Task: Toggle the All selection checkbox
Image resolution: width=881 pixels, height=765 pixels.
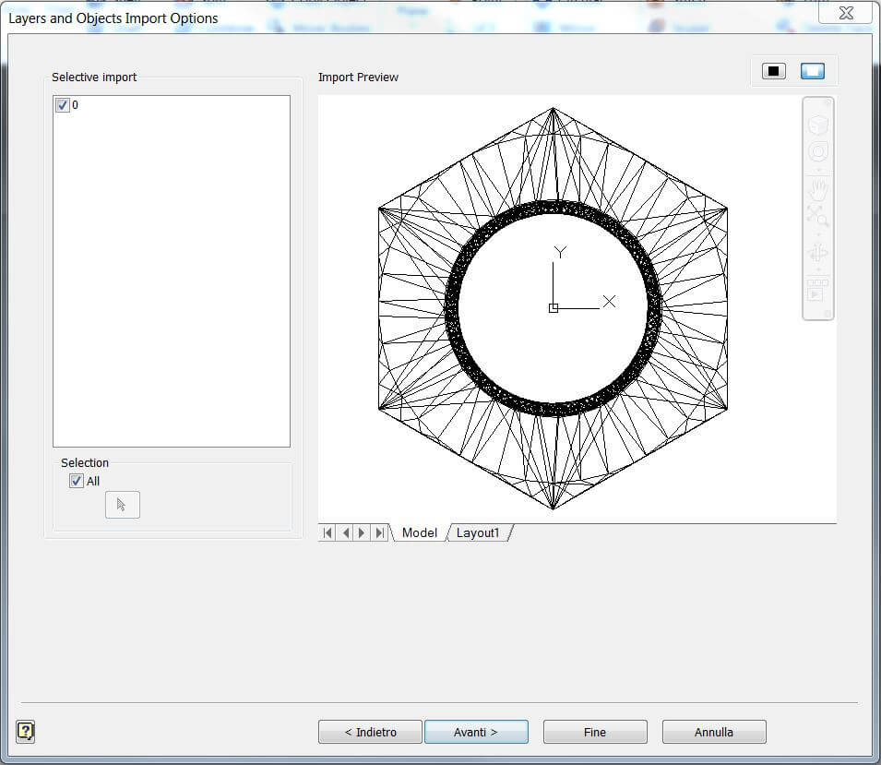Action: (x=76, y=481)
